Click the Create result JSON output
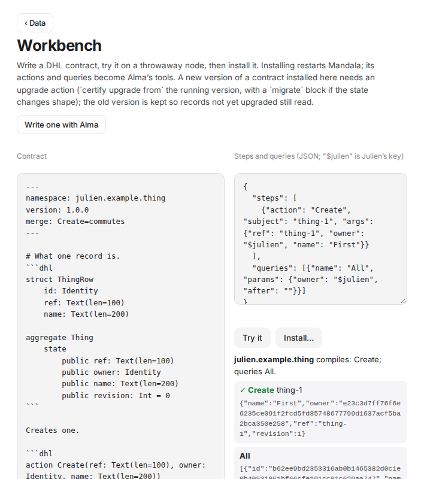The width and height of the screenshot is (424, 479). click(x=320, y=419)
